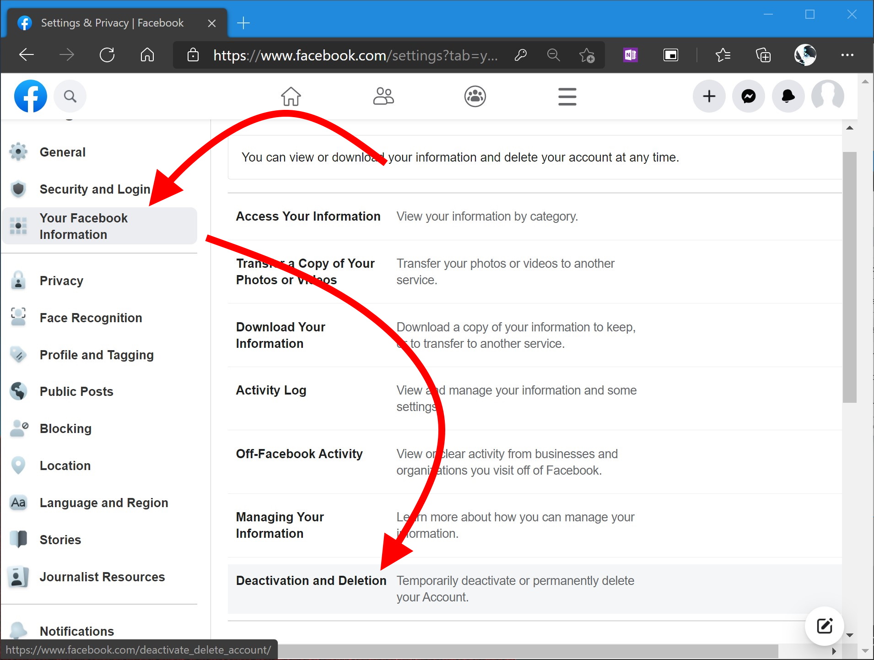The height and width of the screenshot is (660, 874).
Task: Click the settings panel vertical scrollbar thumb
Action: pyautogui.click(x=850, y=277)
